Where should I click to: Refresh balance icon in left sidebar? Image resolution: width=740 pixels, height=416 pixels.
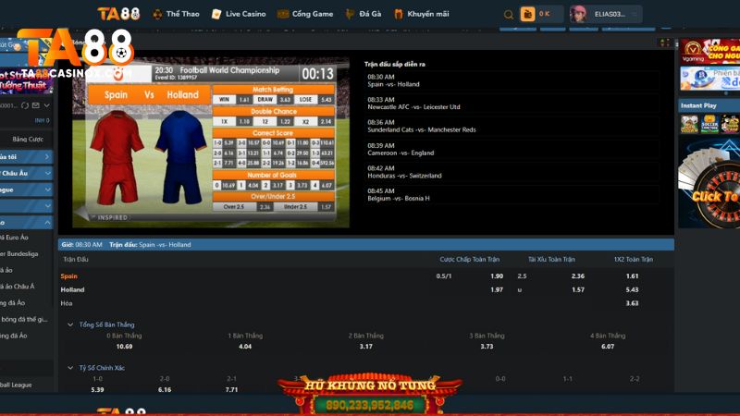pyautogui.click(x=25, y=105)
